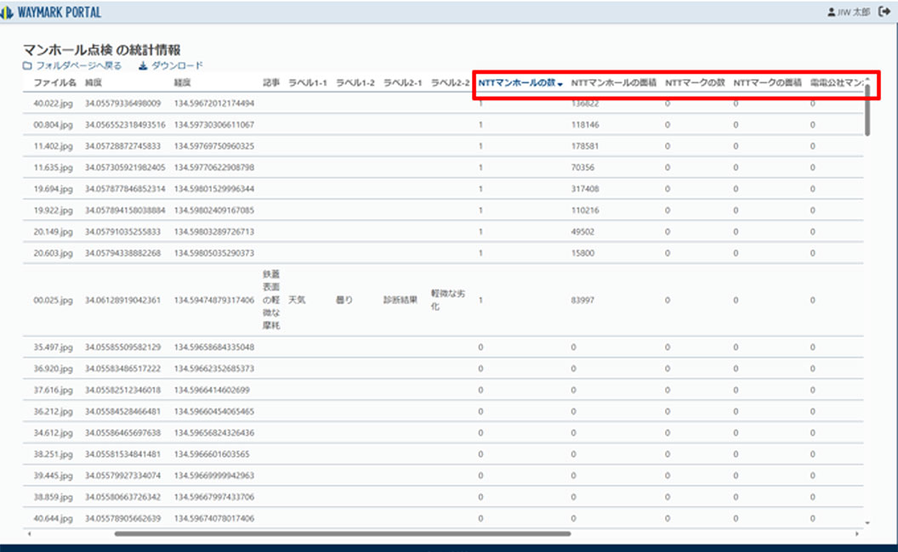The image size is (898, 552).
Task: Sort by 緯度 column header
Action: [x=94, y=83]
